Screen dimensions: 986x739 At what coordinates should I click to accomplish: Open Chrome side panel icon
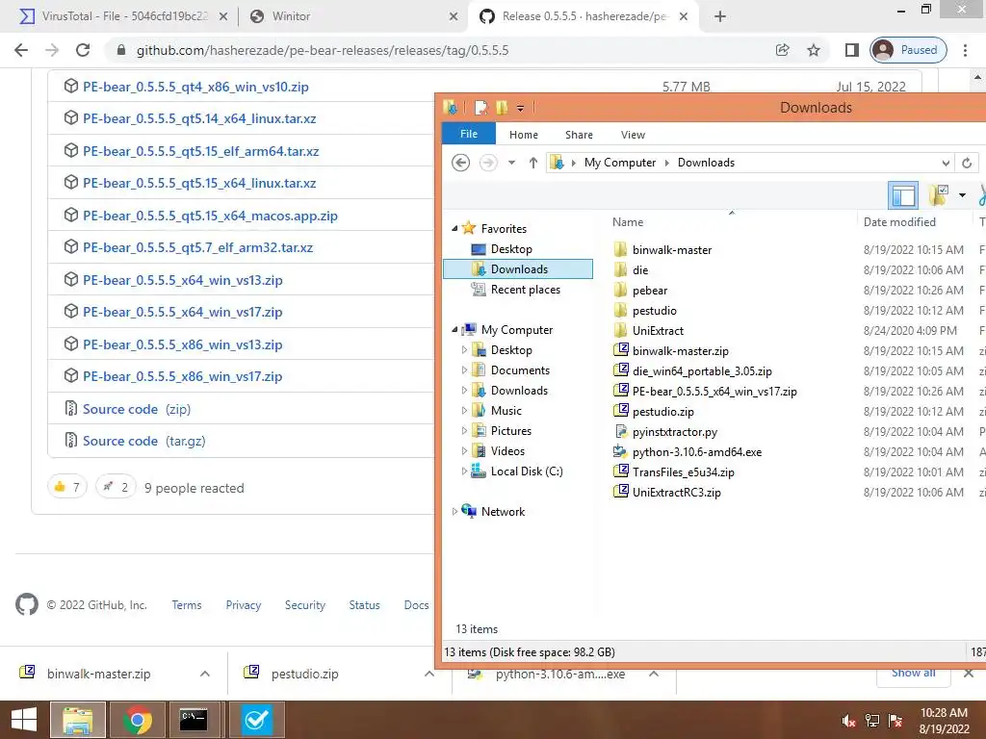tap(851, 50)
